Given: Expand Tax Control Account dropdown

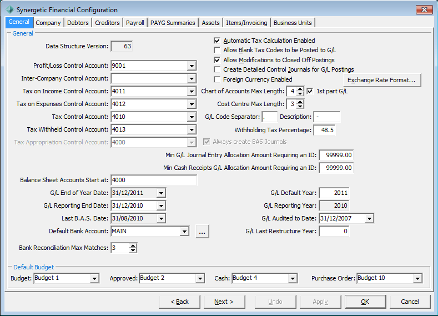Looking at the screenshot, I should [x=192, y=117].
